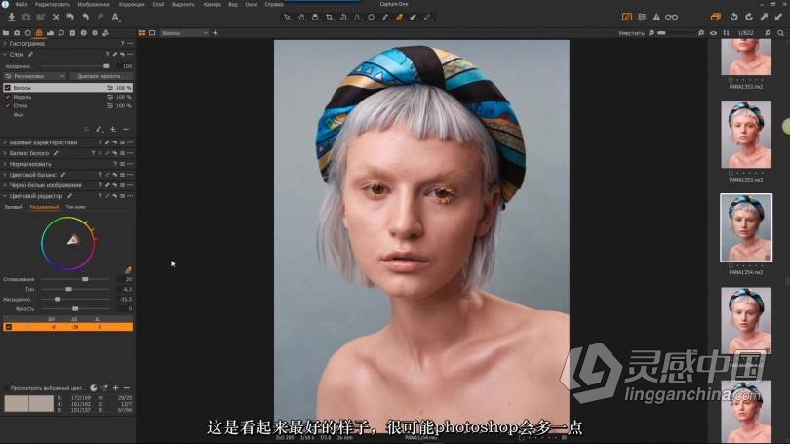Open the gear Output tool tab
790x444 pixels.
[x=95, y=33]
